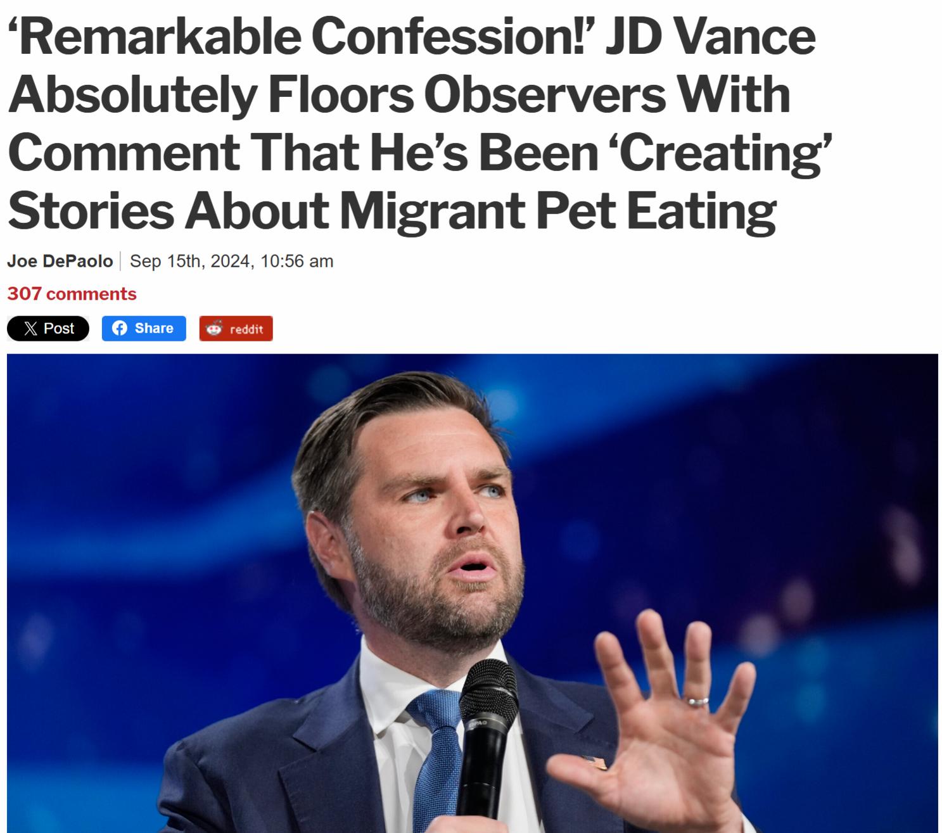
Task: Click the headline line starting "Comment That He's Been"
Action: 418,153
